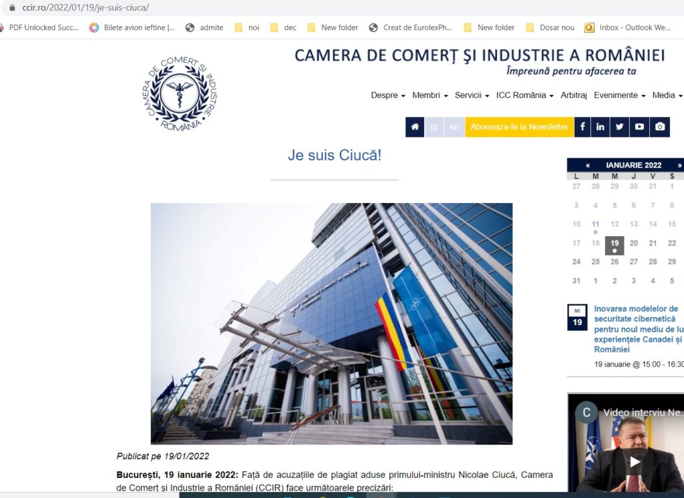The width and height of the screenshot is (684, 498).
Task: Open the LinkedIn social icon
Action: (x=601, y=127)
